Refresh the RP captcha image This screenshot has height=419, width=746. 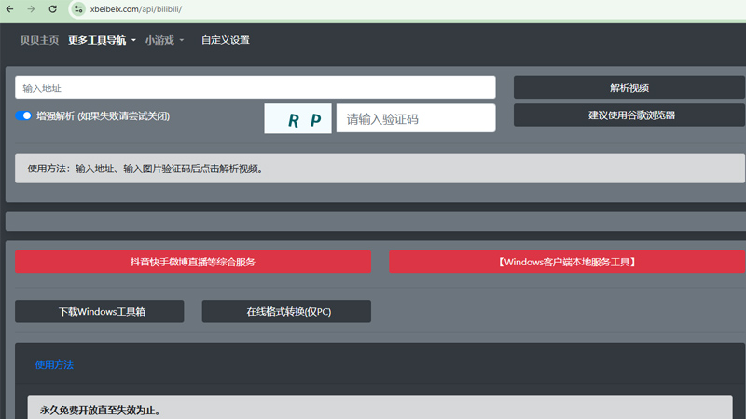coord(297,119)
